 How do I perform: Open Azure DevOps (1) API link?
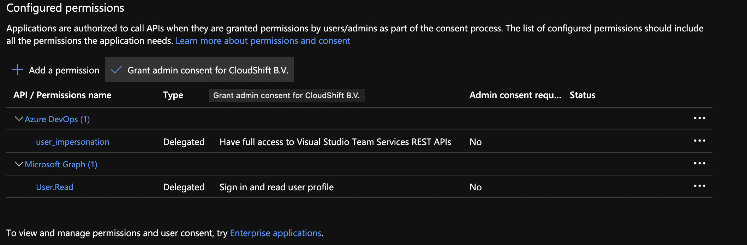pyautogui.click(x=57, y=119)
